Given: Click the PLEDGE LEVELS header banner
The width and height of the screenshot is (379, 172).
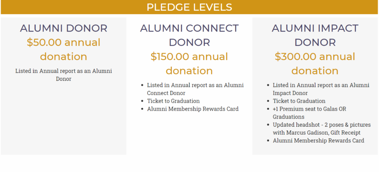Looking at the screenshot, I should (189, 7).
